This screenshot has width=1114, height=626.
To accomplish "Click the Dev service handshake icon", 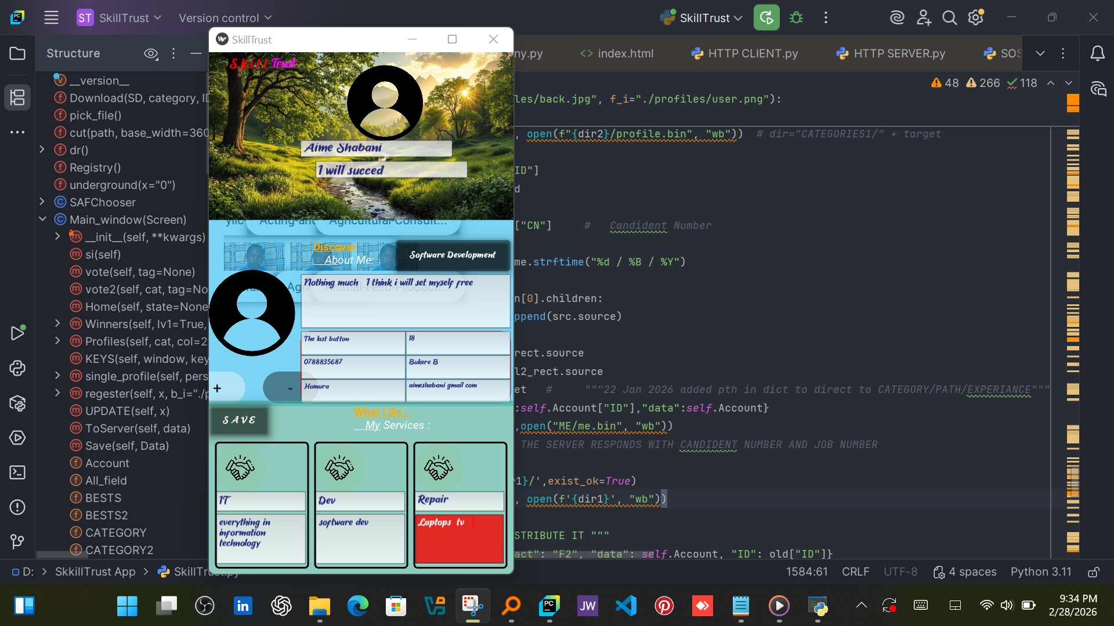I will [x=339, y=467].
